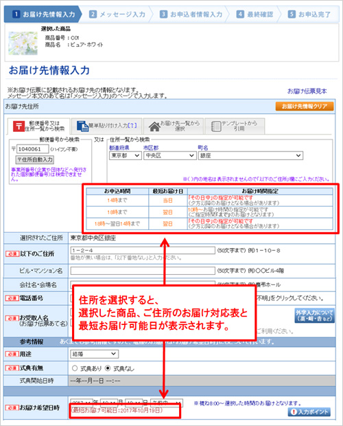The height and width of the screenshot is (426, 343).
Task: Click the pure white flower thumbnail
Action: tap(23, 43)
